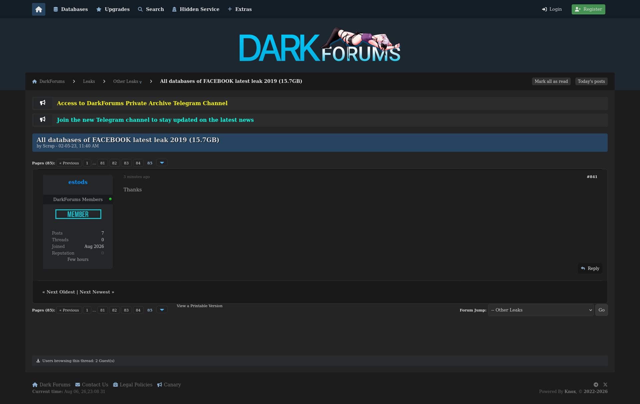Open the post number #841 permalink
Screen dimensions: 640x404
(x=592, y=177)
